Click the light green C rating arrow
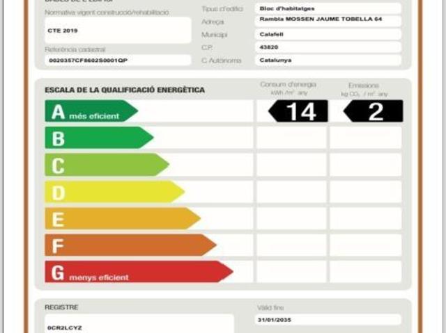Image resolution: width=446 pixels, height=333 pixels. tap(107, 165)
